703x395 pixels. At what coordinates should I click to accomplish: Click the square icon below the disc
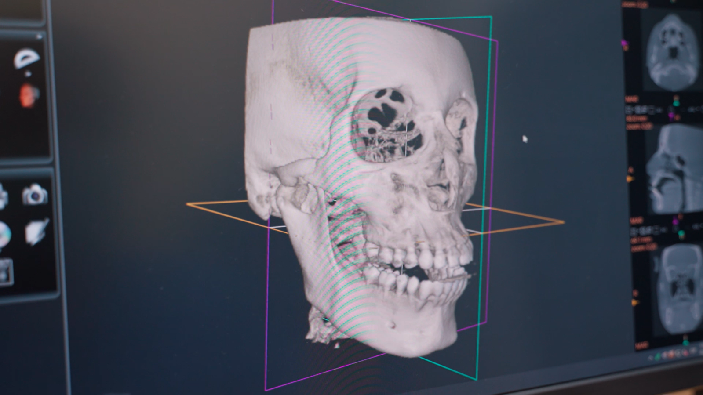coord(5,272)
